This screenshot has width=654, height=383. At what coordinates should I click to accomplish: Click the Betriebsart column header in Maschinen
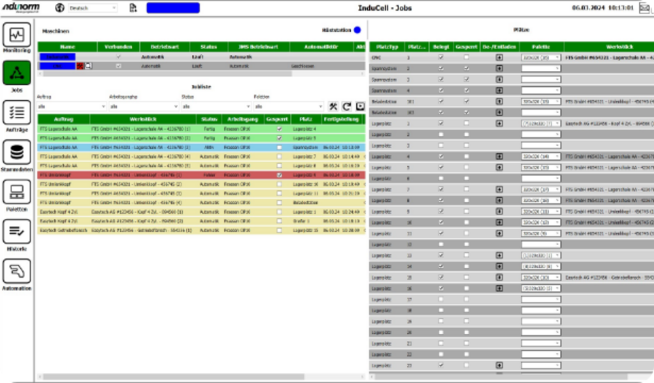tap(164, 47)
